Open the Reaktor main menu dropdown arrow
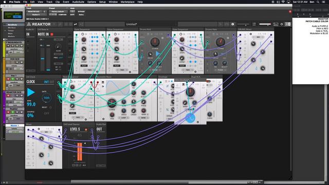Image resolution: width=329 pixels, height=185 pixels. pyautogui.click(x=54, y=24)
